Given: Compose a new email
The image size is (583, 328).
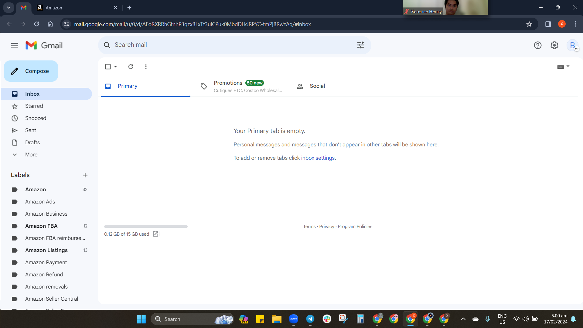Looking at the screenshot, I should [x=31, y=71].
